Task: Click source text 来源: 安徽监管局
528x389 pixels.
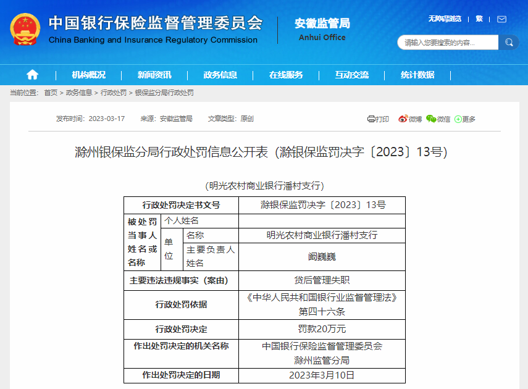Action: (x=166, y=119)
